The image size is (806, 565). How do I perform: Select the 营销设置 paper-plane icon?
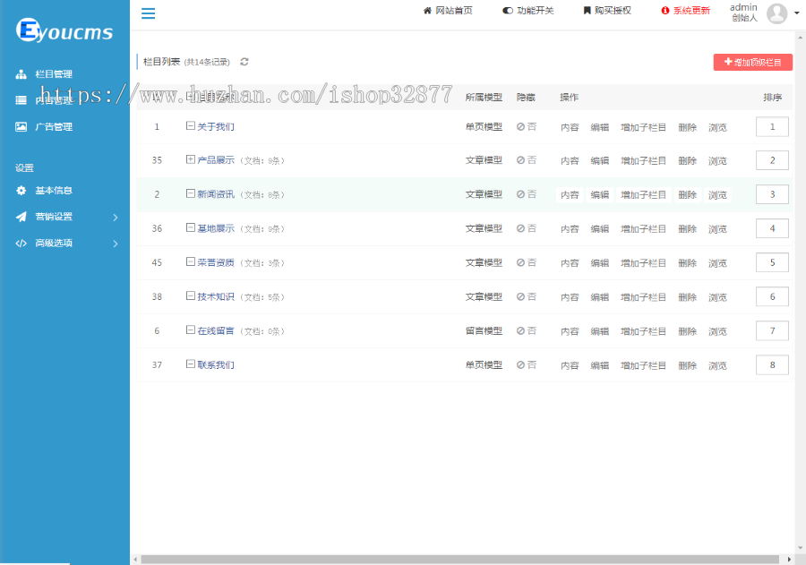point(22,216)
